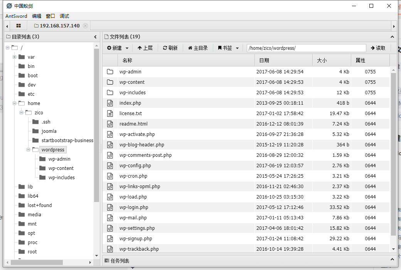Select the wp-activate.php file name
Image resolution: width=401 pixels, height=270 pixels.
[137, 134]
